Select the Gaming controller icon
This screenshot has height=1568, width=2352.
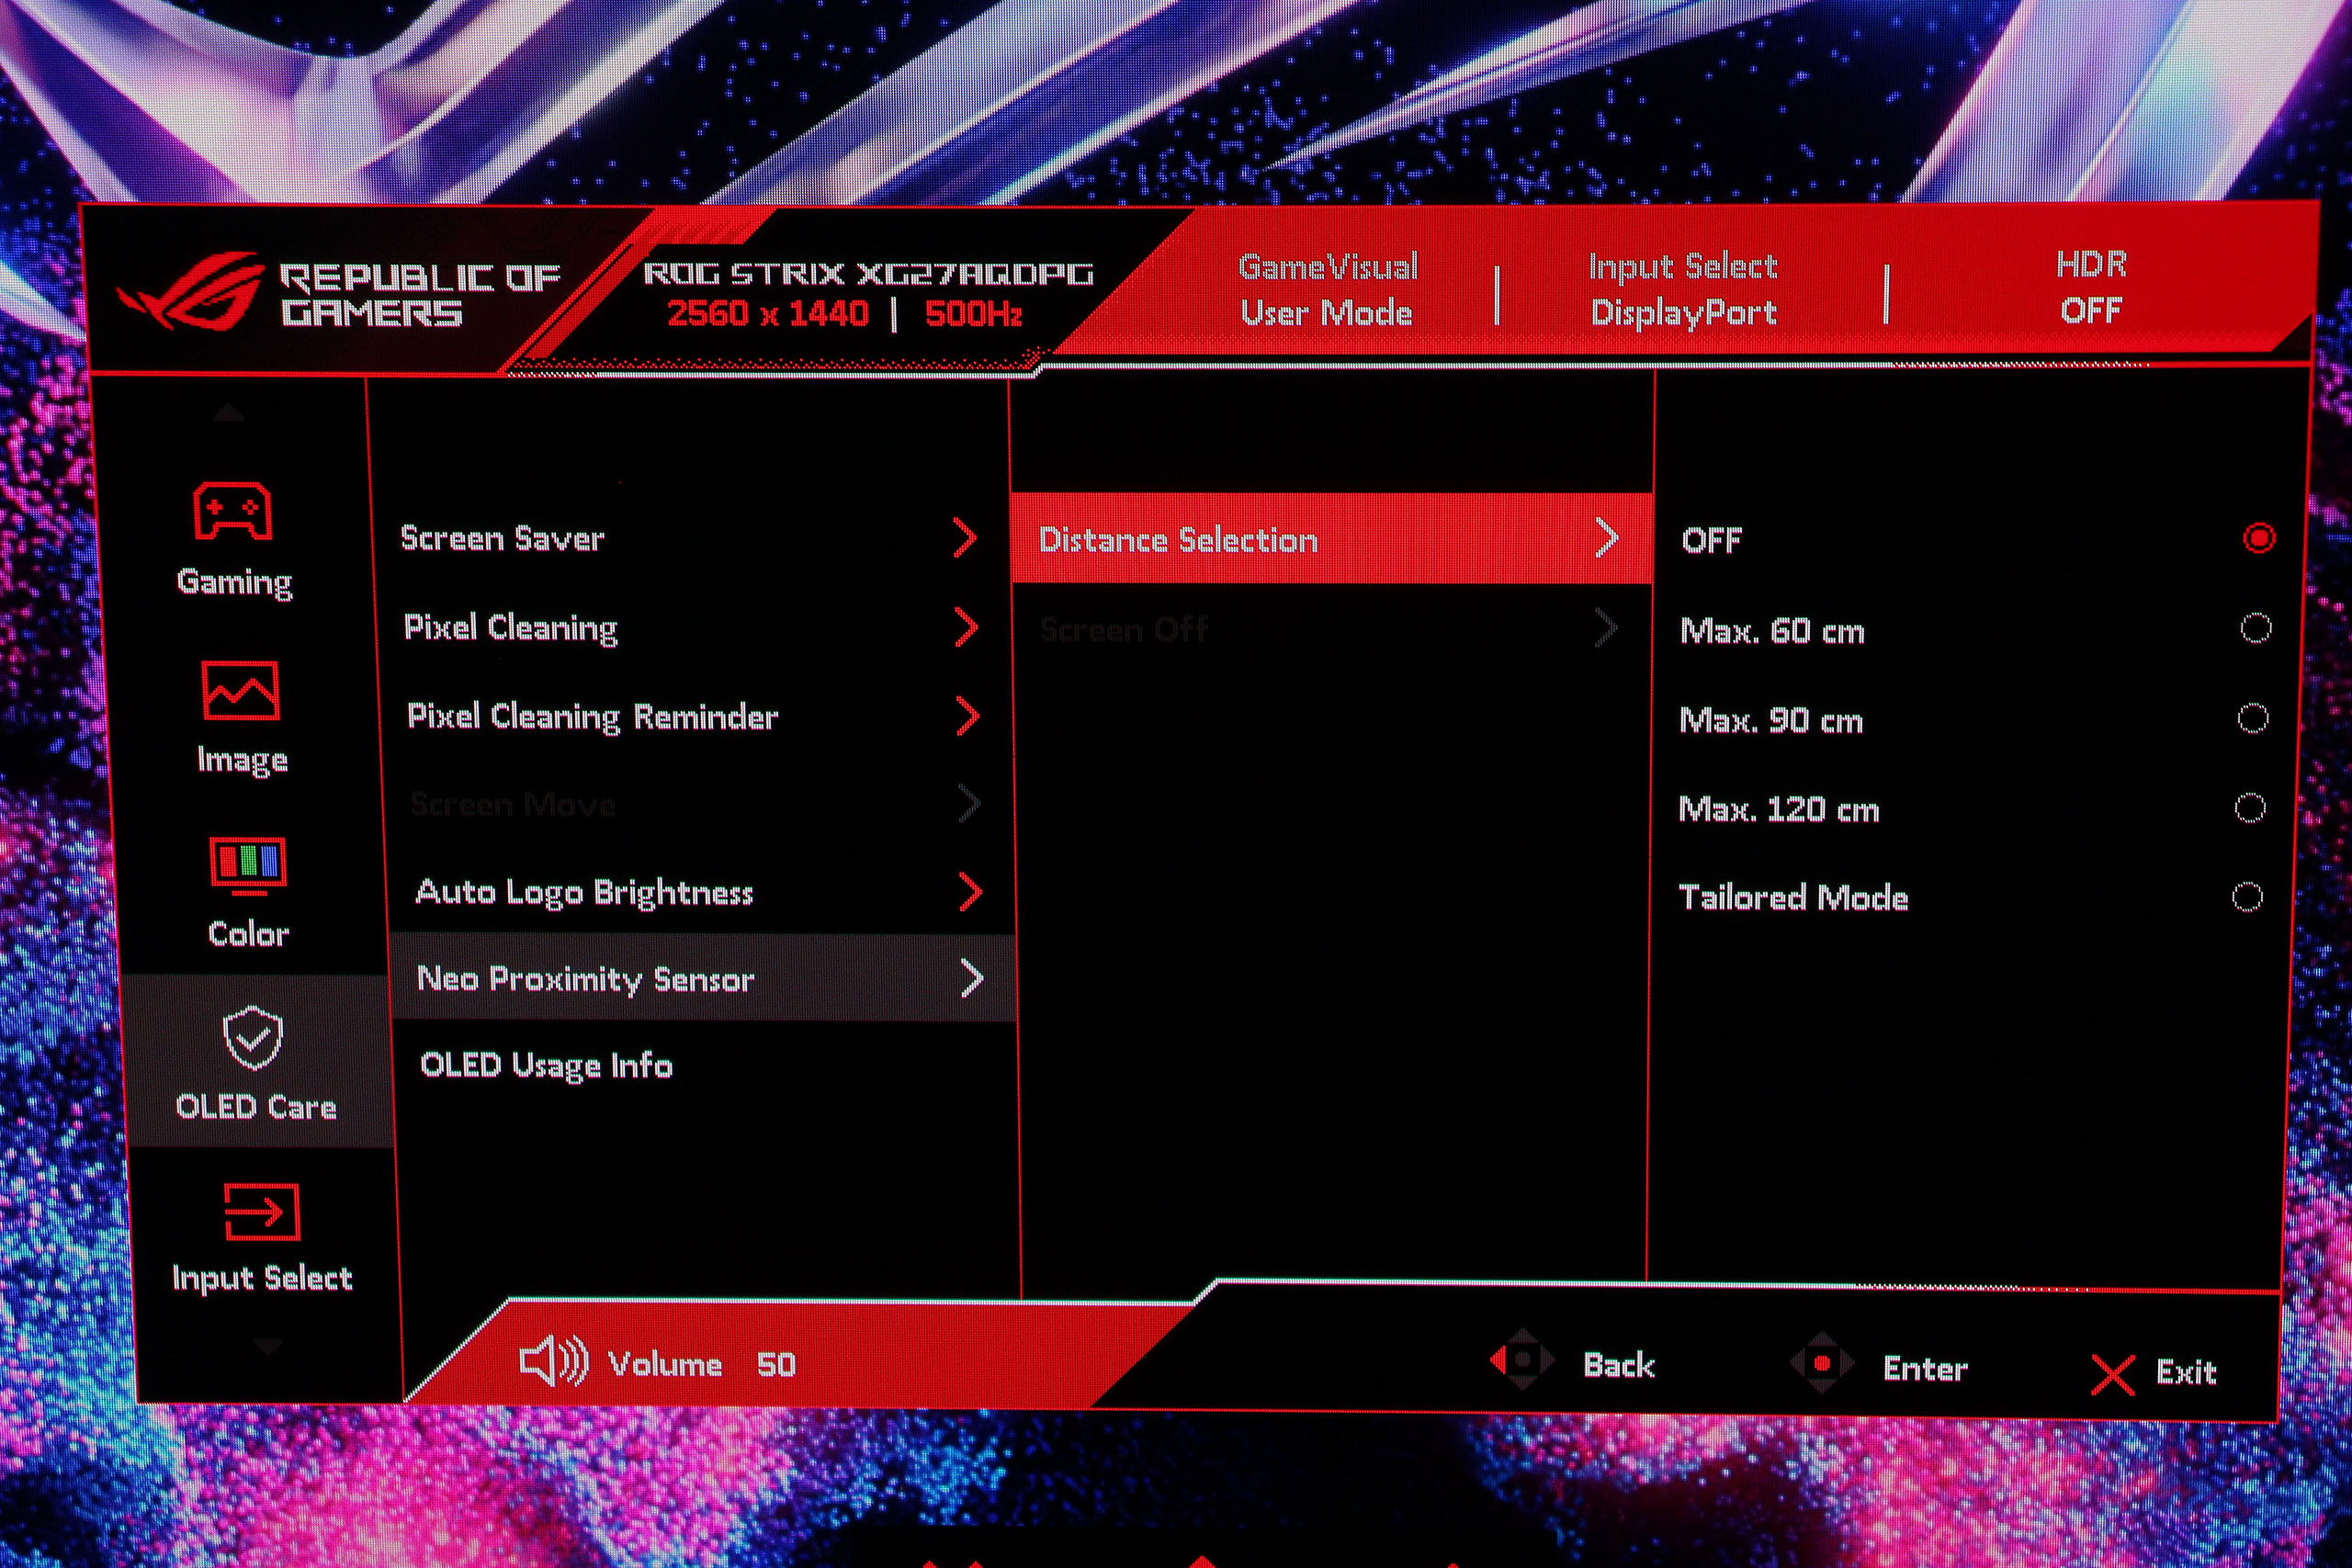click(232, 511)
